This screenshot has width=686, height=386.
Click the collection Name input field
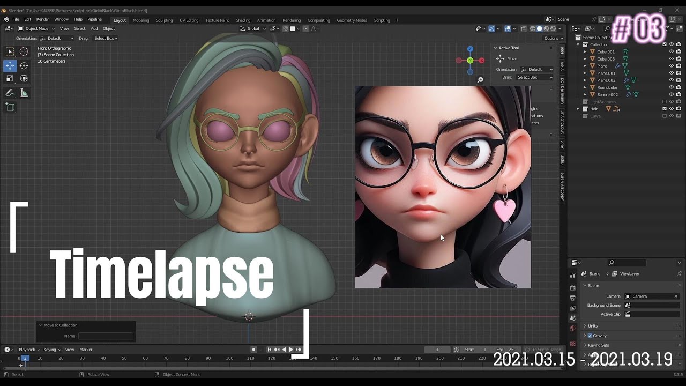click(106, 336)
